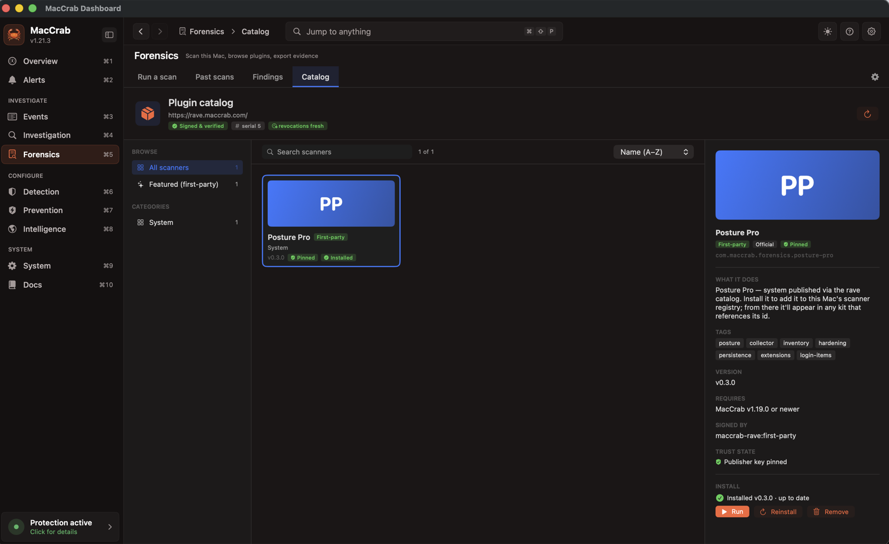The width and height of the screenshot is (889, 544).
Task: Click Publisher key pinned status
Action: tap(751, 462)
